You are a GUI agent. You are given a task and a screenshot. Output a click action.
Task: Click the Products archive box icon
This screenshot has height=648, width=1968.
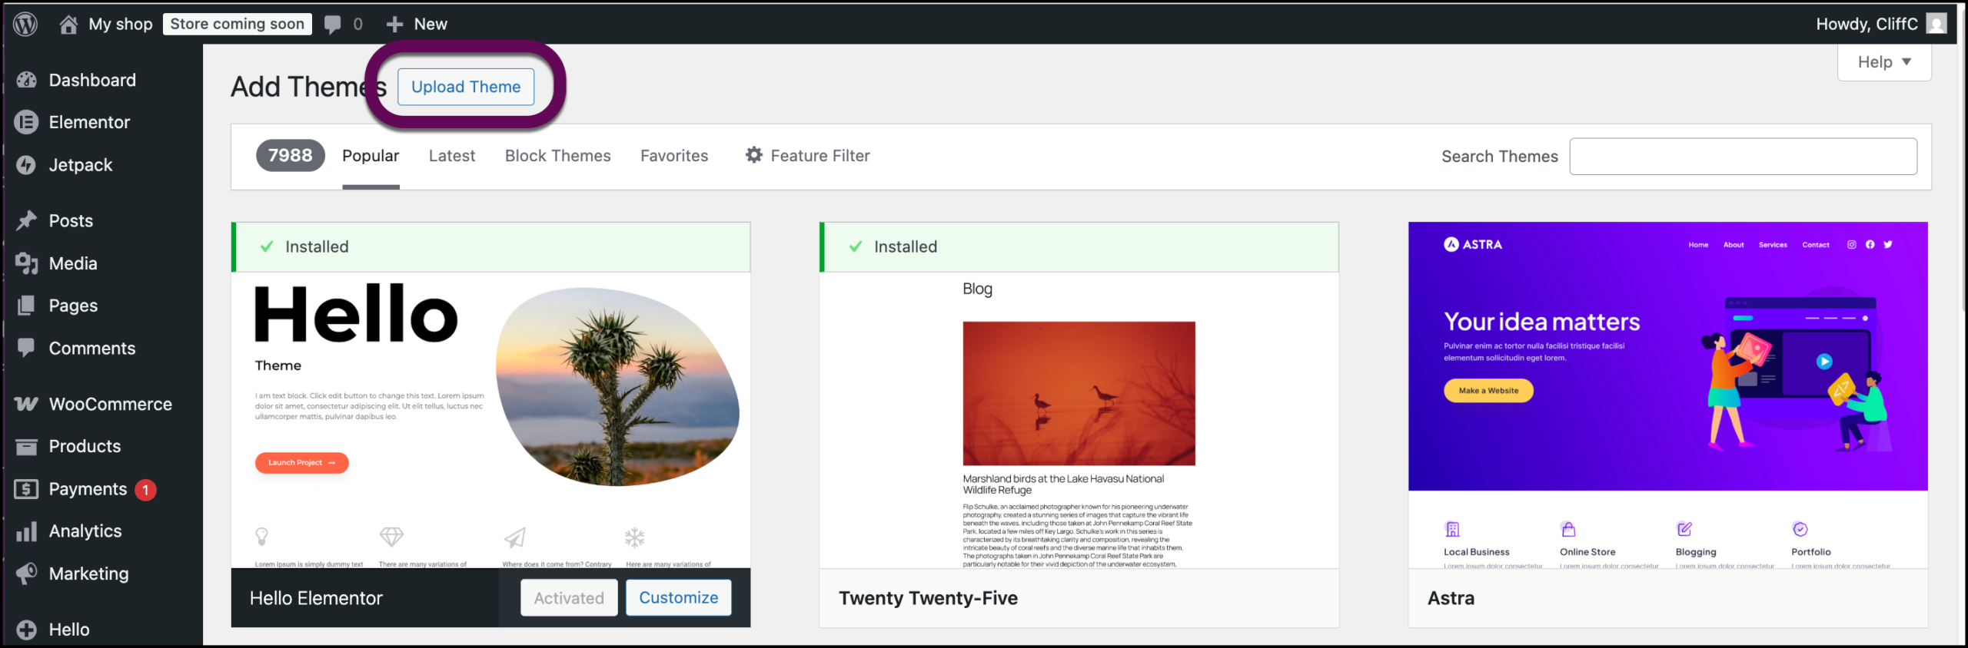click(26, 446)
